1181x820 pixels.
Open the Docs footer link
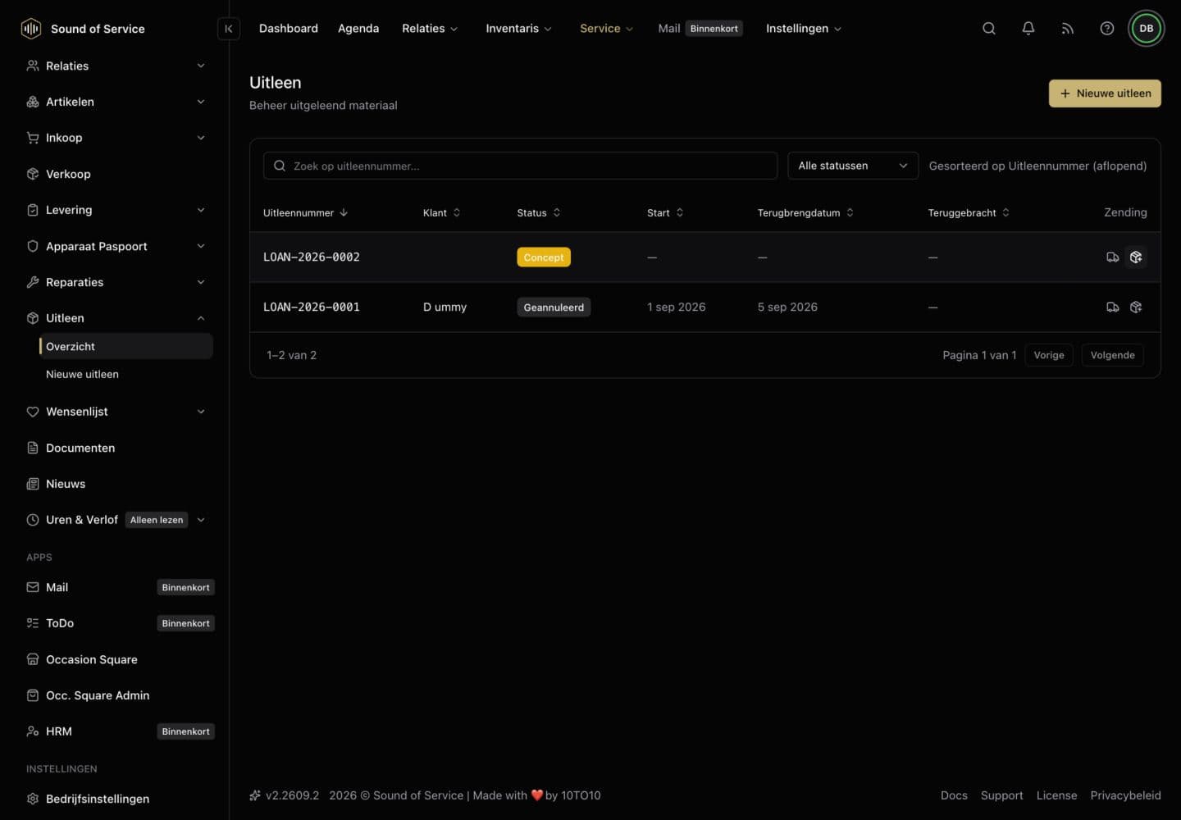pyautogui.click(x=954, y=795)
